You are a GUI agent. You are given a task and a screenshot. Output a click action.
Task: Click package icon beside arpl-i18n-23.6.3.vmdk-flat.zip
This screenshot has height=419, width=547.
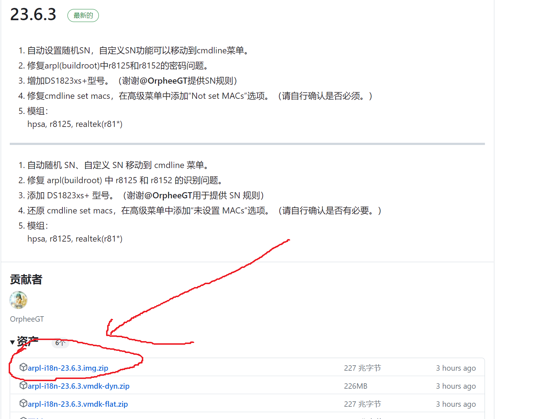[x=23, y=403]
